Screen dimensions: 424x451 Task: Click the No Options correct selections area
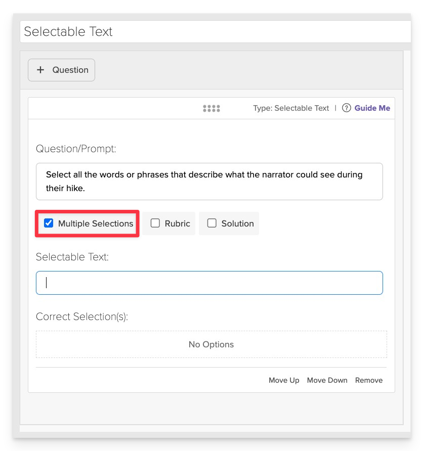click(x=211, y=344)
